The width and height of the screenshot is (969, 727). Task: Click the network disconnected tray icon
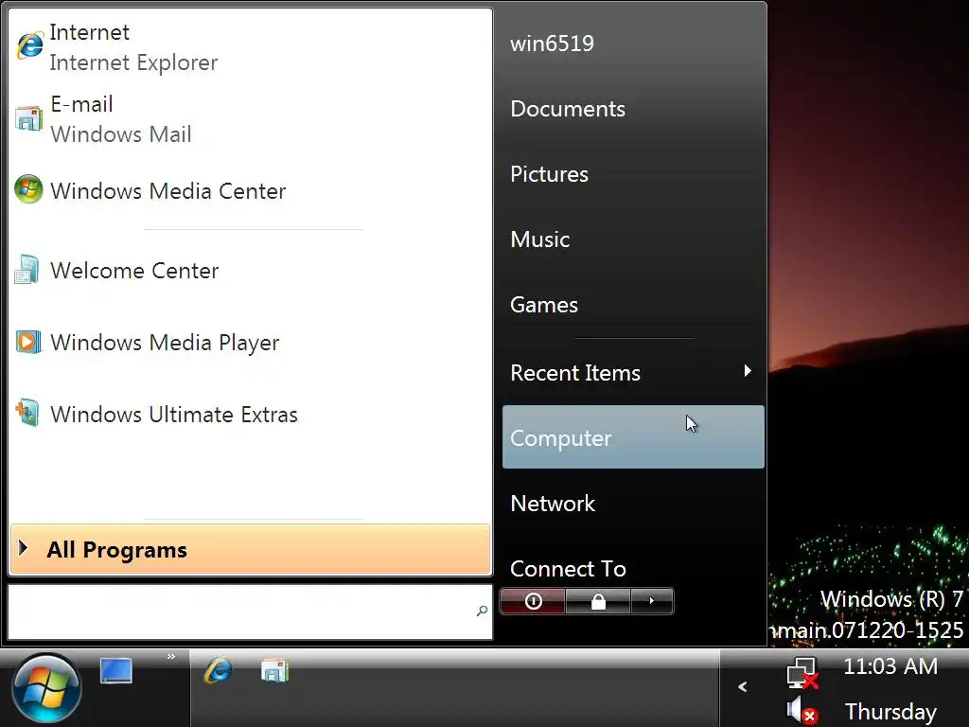click(x=802, y=673)
